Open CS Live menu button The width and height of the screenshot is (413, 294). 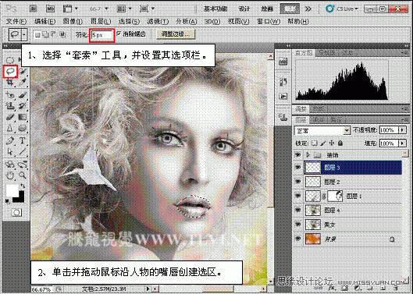point(343,9)
